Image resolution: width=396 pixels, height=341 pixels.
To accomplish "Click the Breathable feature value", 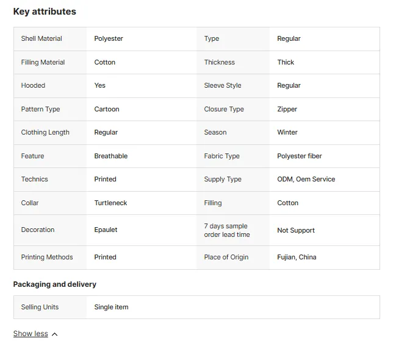I will tap(111, 156).
